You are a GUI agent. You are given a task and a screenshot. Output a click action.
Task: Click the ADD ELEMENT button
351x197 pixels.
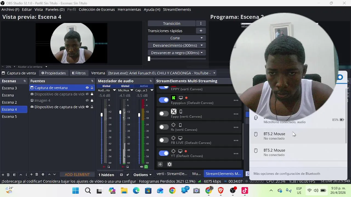(x=77, y=175)
